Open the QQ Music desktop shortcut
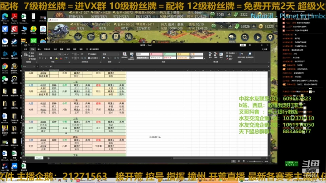 tap(34, 30)
